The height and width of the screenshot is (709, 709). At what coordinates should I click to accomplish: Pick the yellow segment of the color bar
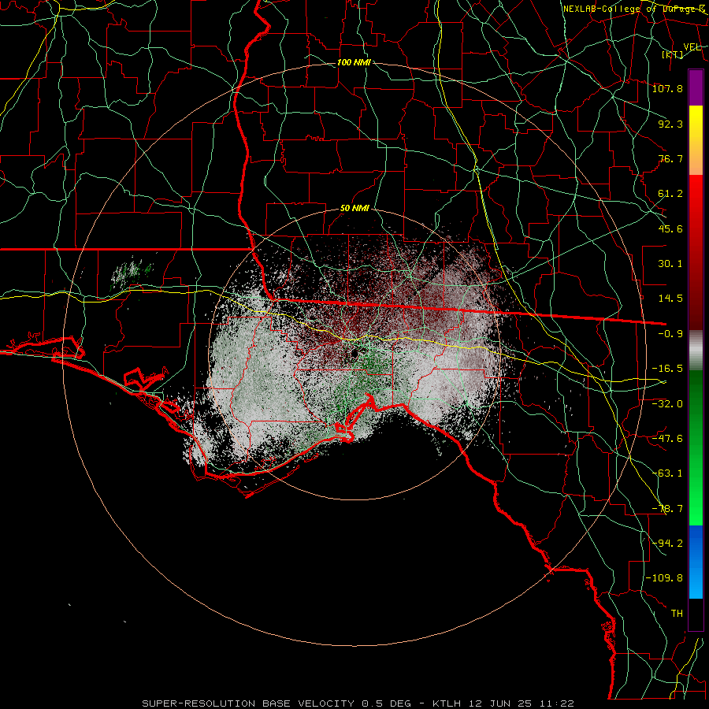[x=696, y=123]
